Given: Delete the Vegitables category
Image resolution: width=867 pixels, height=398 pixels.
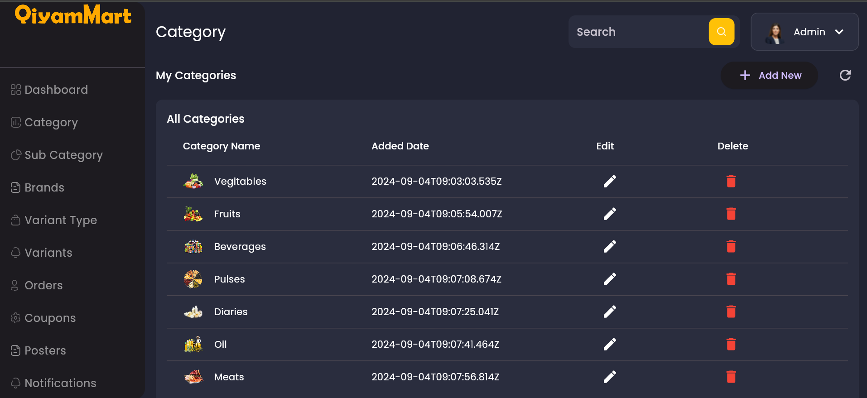Looking at the screenshot, I should pyautogui.click(x=731, y=181).
